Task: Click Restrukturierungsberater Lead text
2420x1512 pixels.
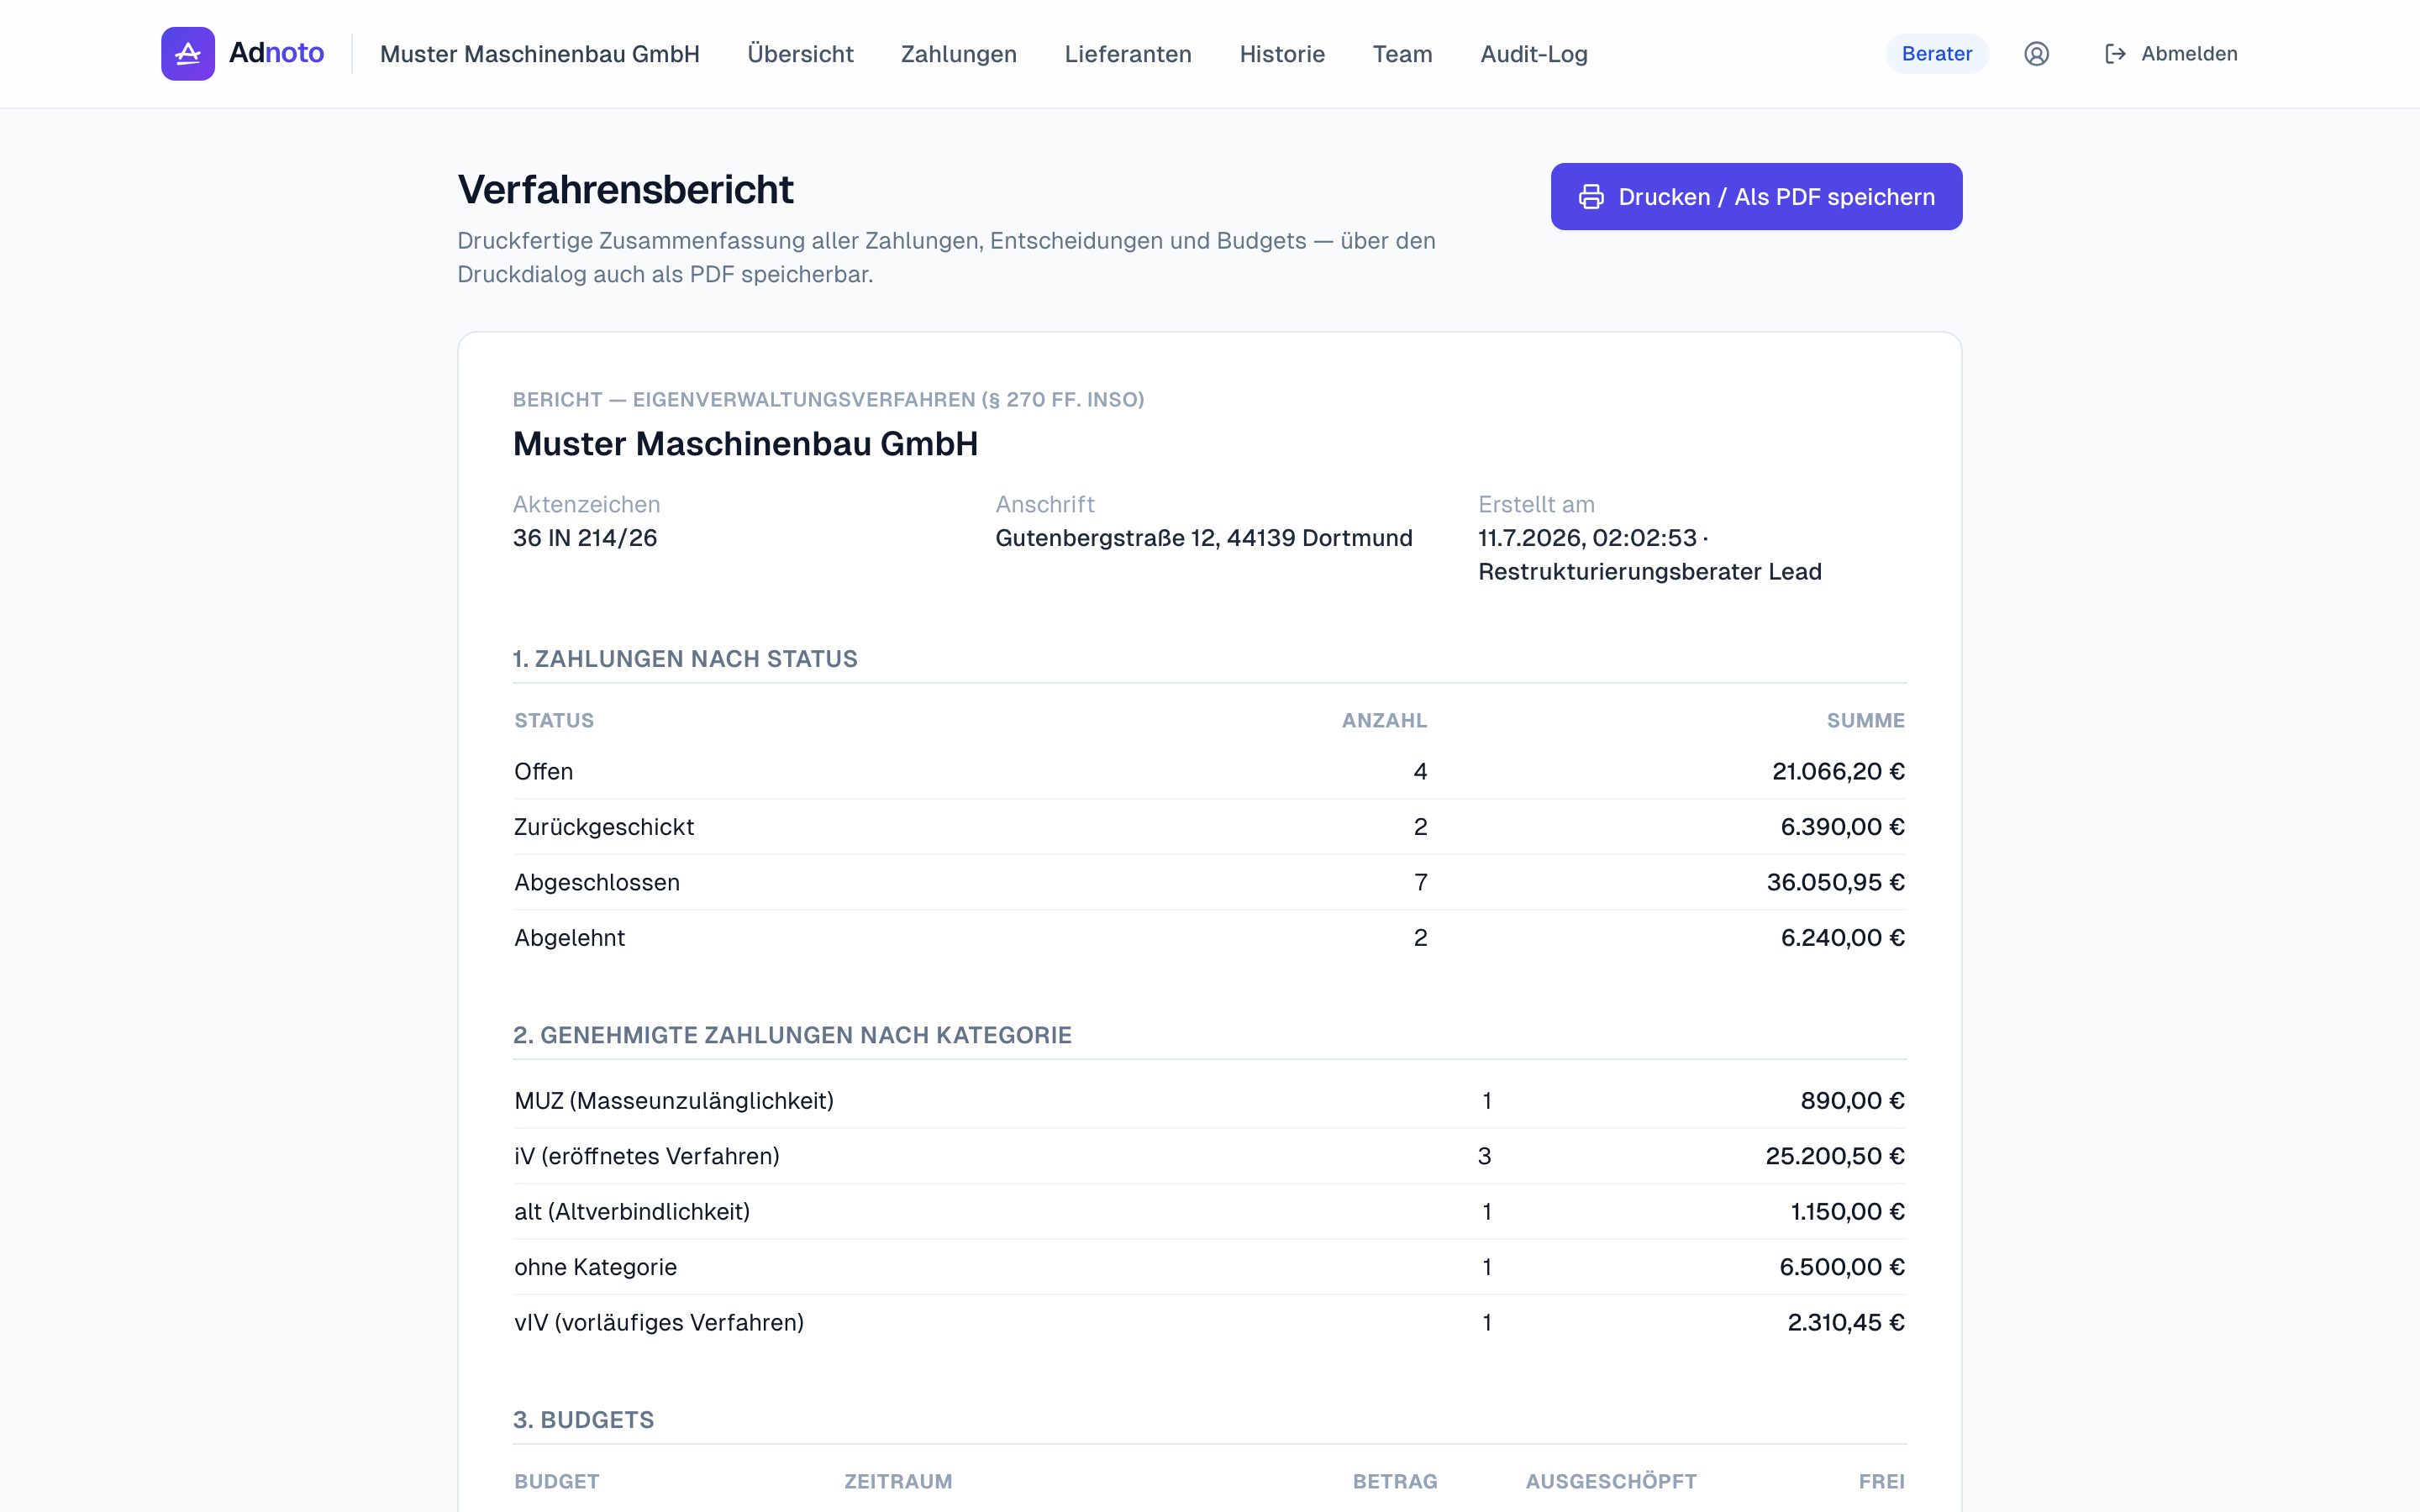Action: [1650, 572]
